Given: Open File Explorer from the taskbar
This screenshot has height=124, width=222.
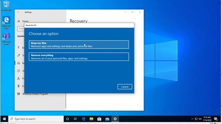Looking at the screenshot, I should pyautogui.click(x=92, y=119).
